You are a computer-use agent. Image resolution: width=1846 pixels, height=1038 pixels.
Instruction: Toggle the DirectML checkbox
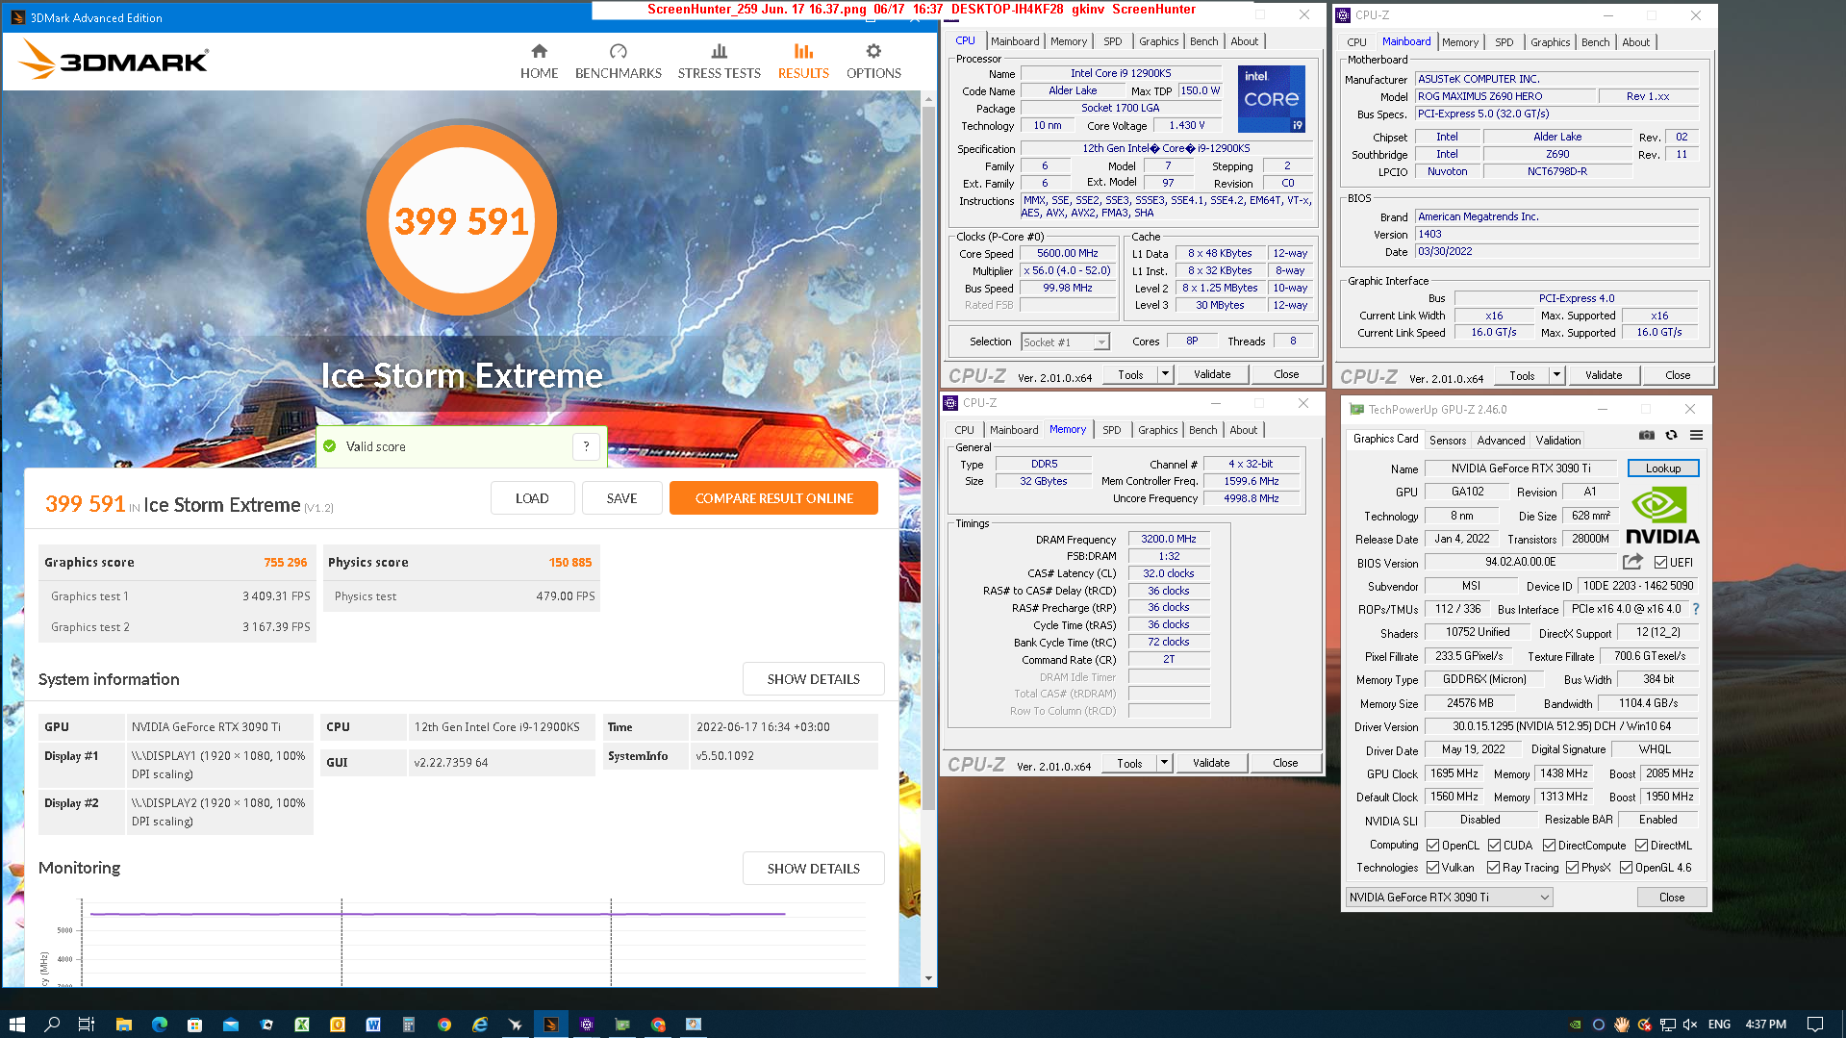(1641, 845)
